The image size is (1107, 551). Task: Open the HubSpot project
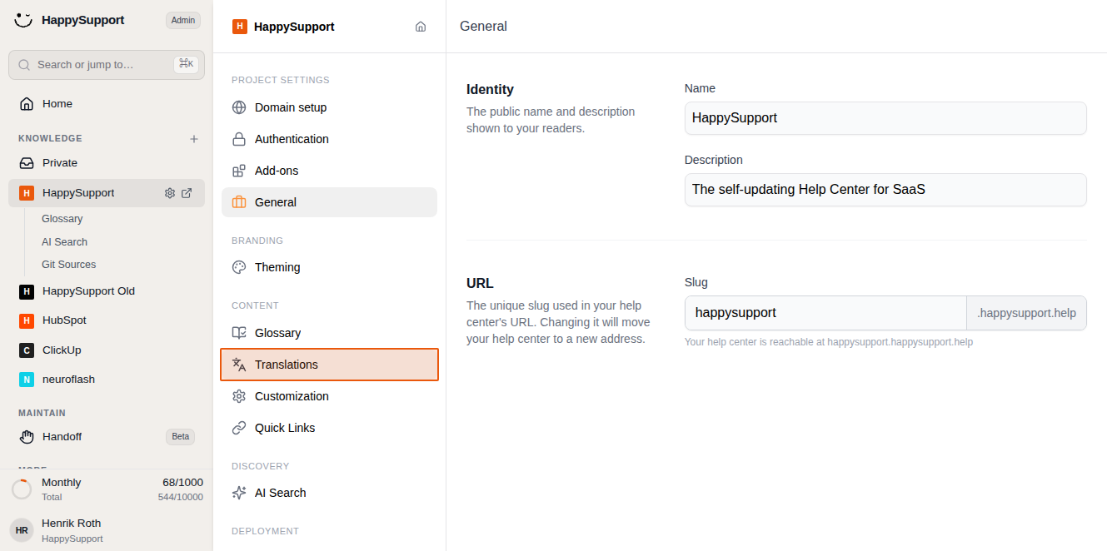[107, 320]
